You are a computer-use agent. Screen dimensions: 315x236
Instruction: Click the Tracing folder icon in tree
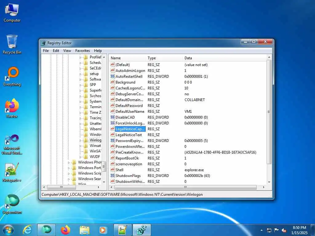pos(86,118)
